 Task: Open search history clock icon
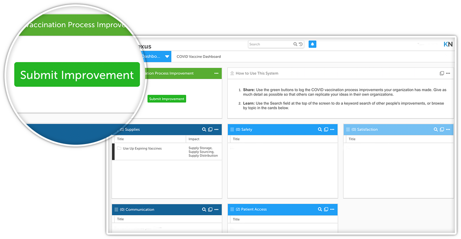click(x=300, y=44)
